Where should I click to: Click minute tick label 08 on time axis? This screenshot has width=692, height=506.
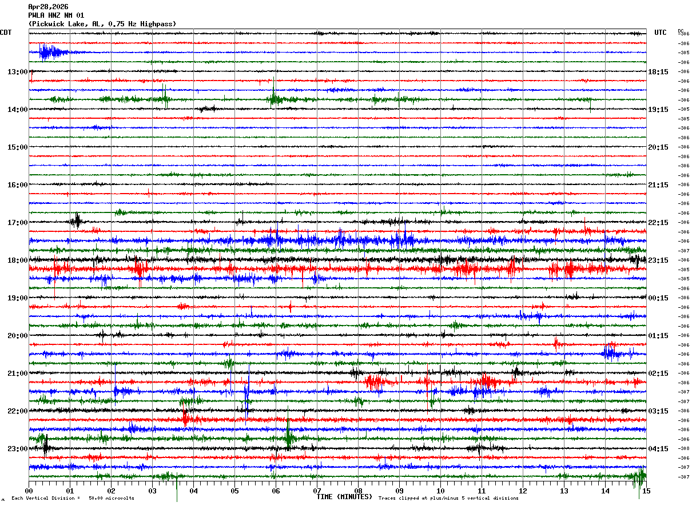click(x=358, y=491)
